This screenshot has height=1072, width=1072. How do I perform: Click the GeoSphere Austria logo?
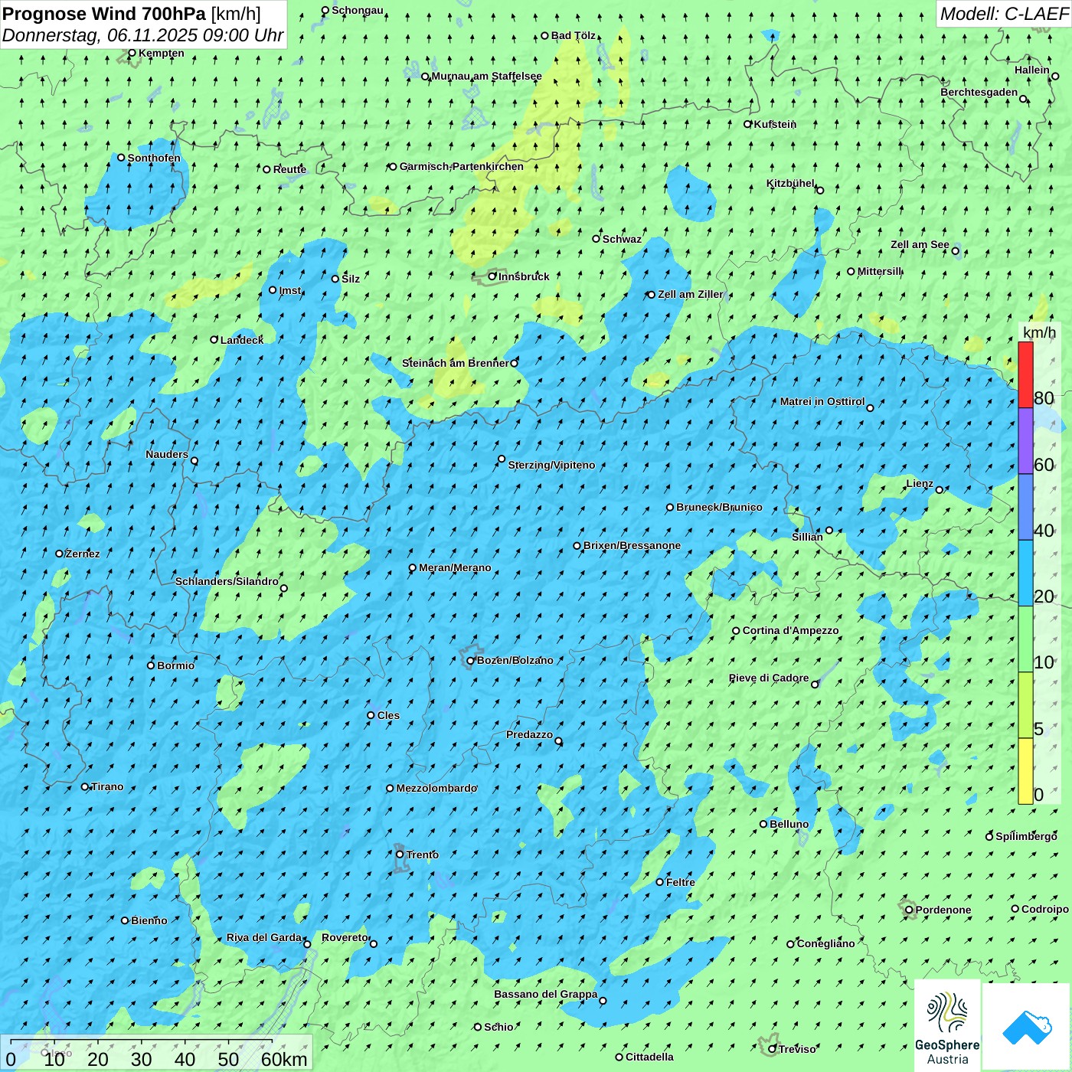point(947,1025)
